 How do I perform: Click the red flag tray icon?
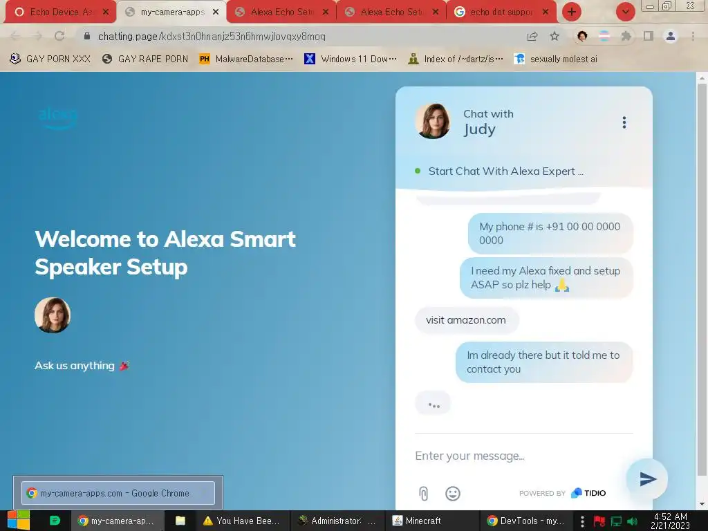pyautogui.click(x=599, y=521)
